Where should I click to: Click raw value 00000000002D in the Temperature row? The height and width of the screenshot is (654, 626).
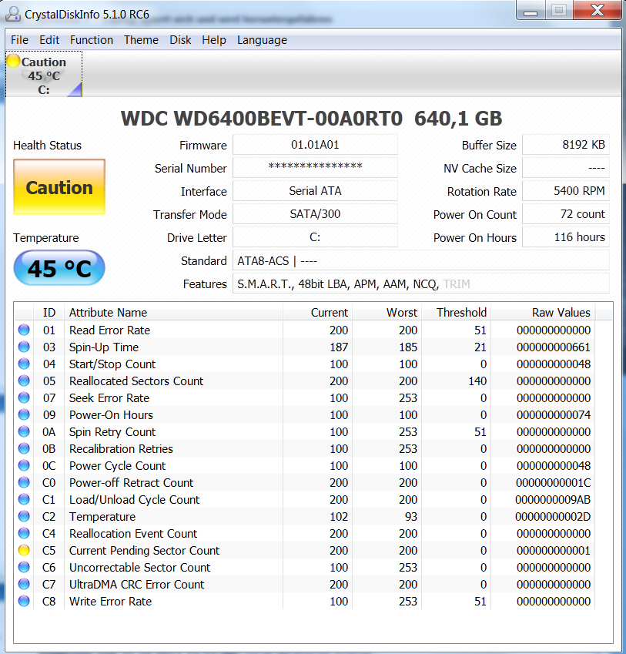tap(553, 517)
